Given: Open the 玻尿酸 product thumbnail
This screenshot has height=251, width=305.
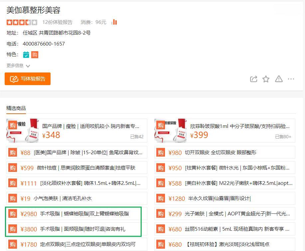Looking at the screenshot, I should [170, 131].
